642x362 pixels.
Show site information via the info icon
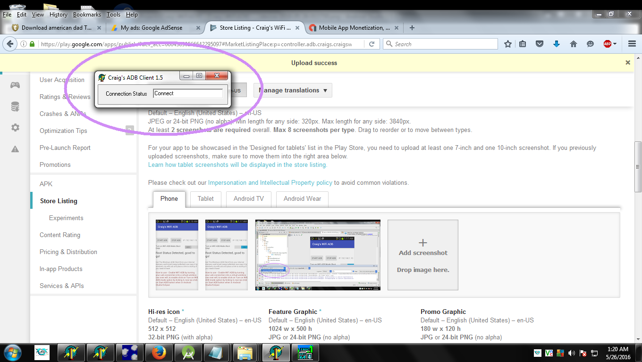click(24, 44)
